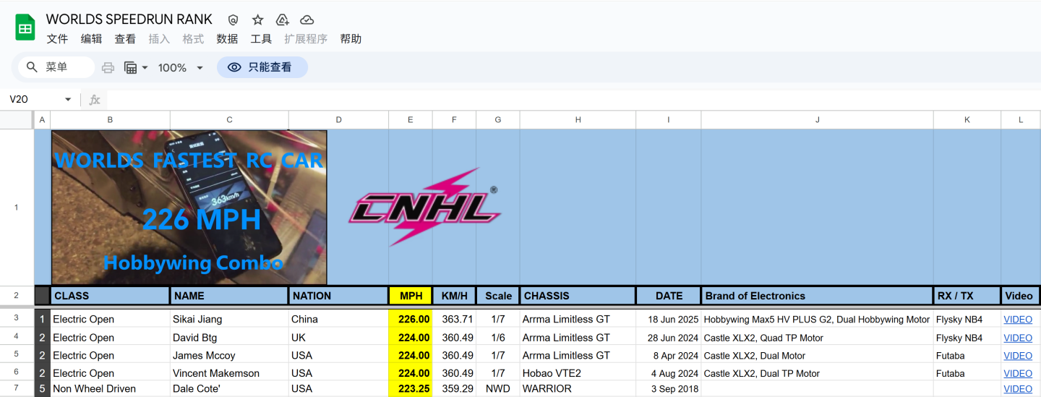1041x397 pixels.
Task: Select the date cell 3 Sep 2018
Action: click(669, 389)
